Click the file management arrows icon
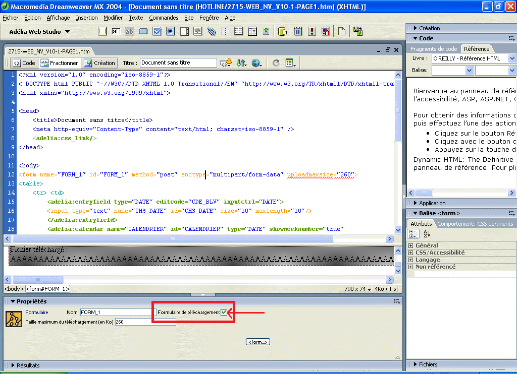This screenshot has width=517, height=374. coord(241,63)
